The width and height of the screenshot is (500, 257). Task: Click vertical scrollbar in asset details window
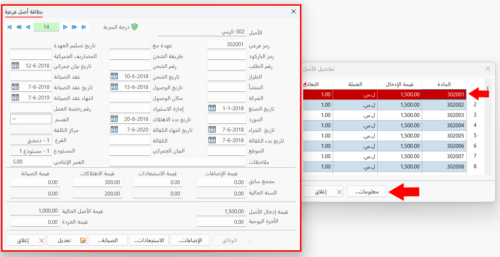tap(488, 127)
